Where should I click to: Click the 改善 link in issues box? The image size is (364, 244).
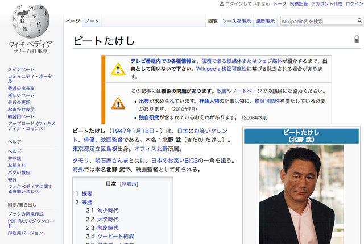point(222,91)
